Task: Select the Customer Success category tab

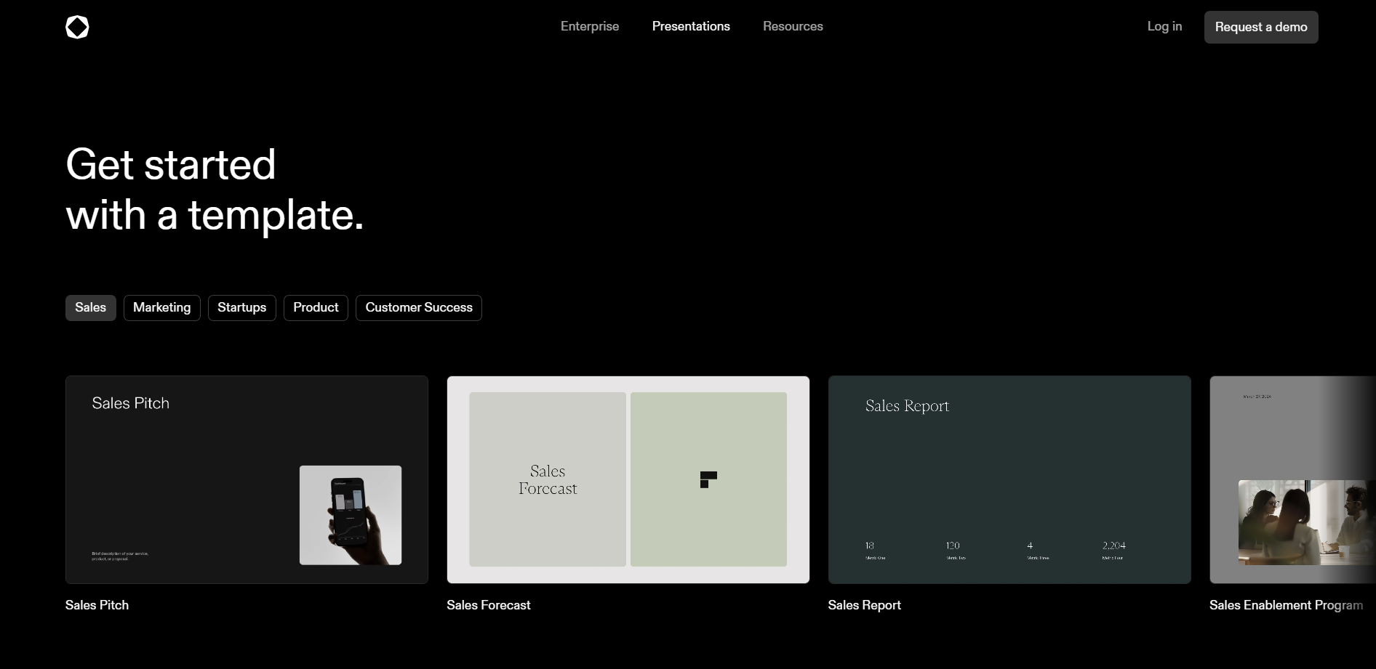Action: 419,308
